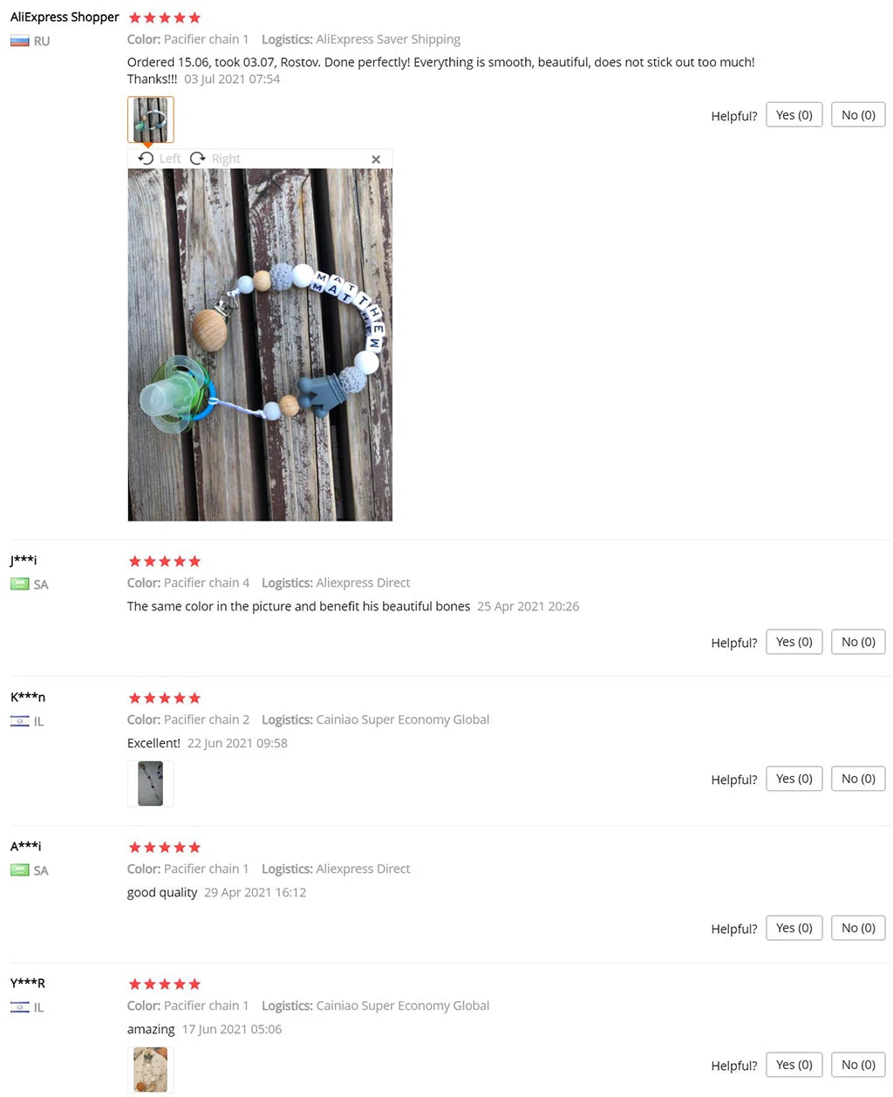Image resolution: width=893 pixels, height=1097 pixels.
Task: Click the first star in Y***R's rating
Action: click(135, 984)
